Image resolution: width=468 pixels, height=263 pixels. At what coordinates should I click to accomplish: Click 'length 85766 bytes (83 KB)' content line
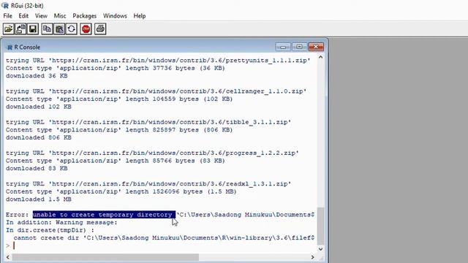coord(116,161)
